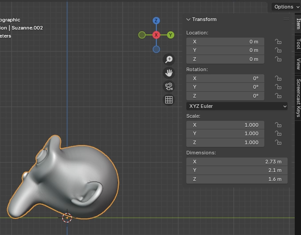
Task: Click the Dimensions Y field showing 2.1 m
Action: click(x=236, y=170)
